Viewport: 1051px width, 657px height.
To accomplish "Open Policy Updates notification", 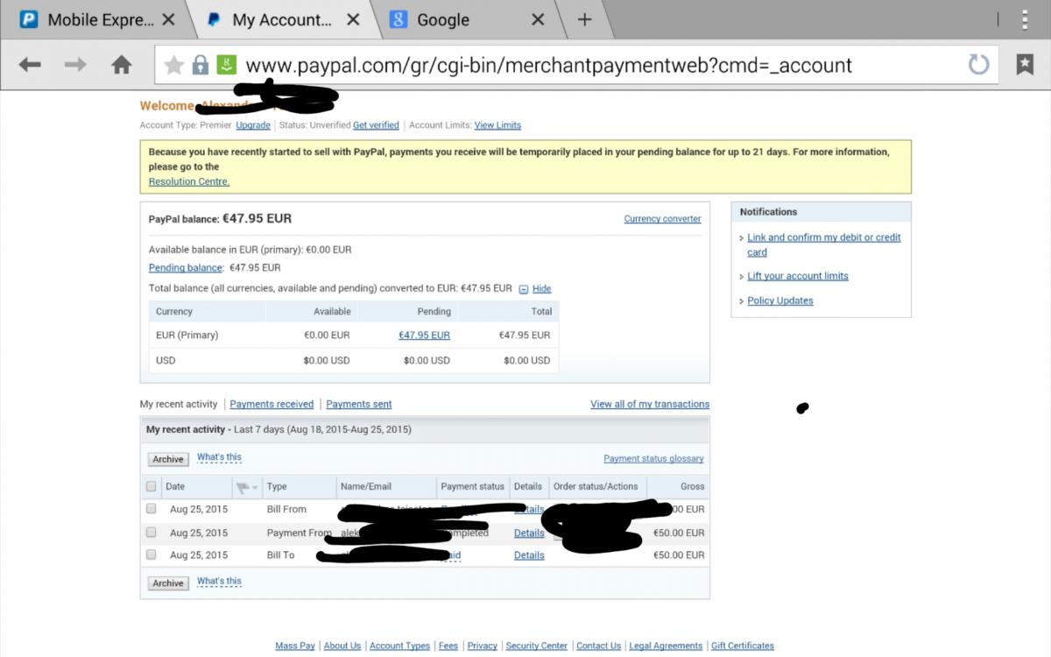I will click(780, 300).
